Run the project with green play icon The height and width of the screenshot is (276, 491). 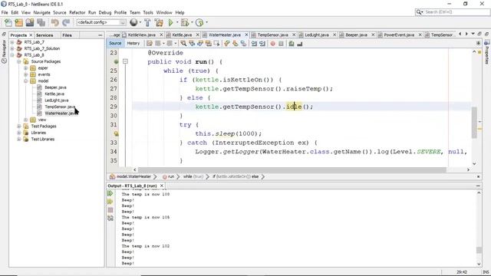170,22
